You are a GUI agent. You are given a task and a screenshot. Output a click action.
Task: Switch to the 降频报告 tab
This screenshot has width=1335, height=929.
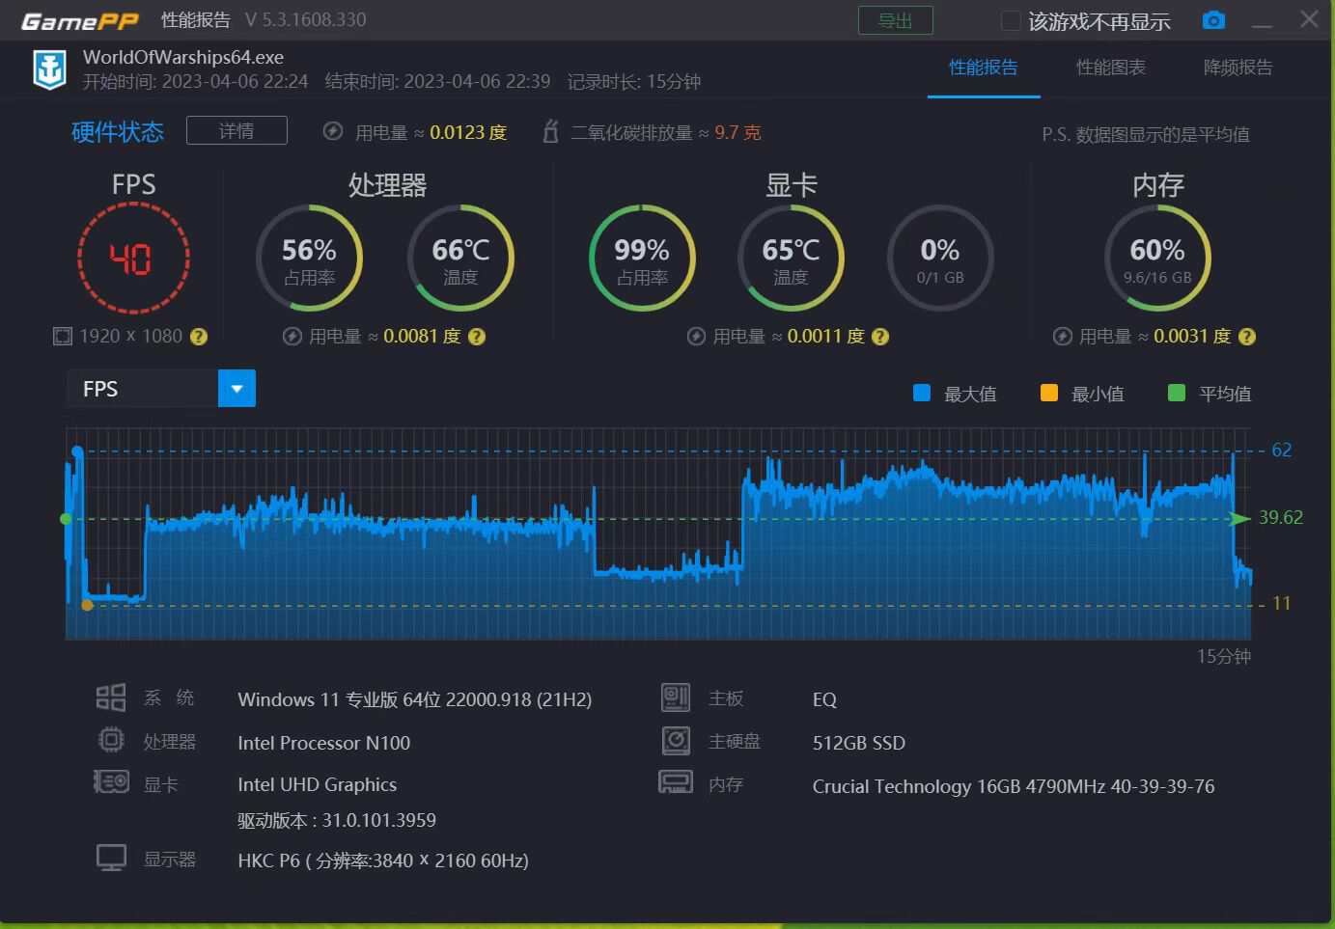(x=1238, y=68)
